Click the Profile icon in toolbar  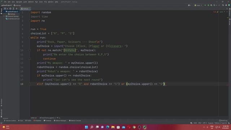(x=215, y=5)
